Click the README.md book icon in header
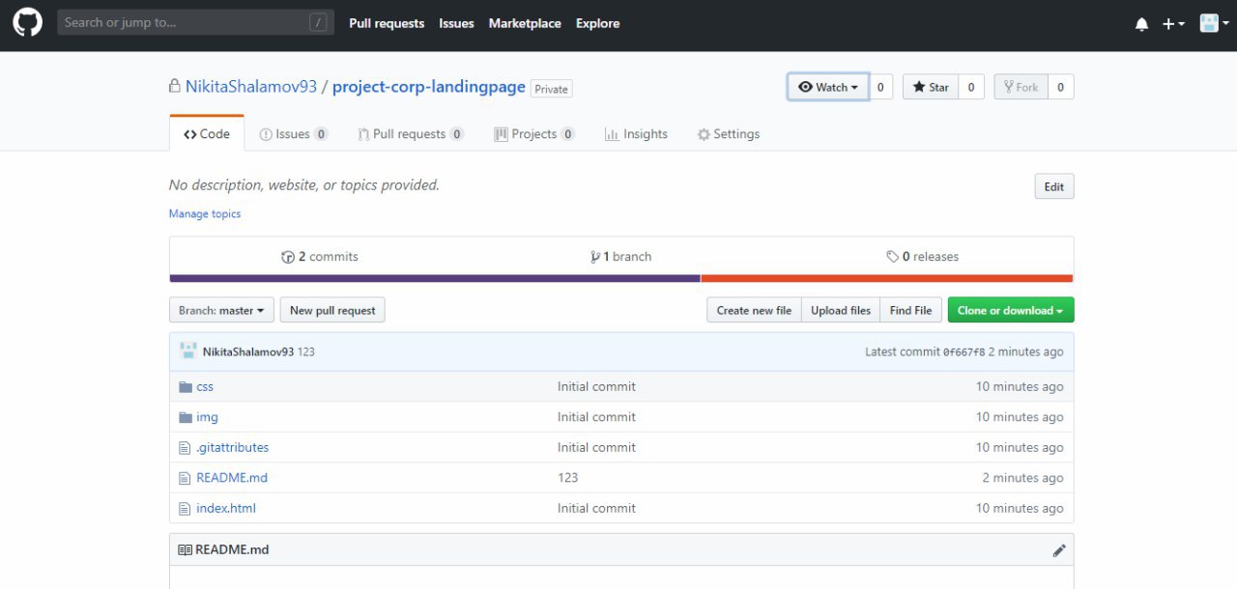Viewport: 1237px width, 589px height. 185,549
